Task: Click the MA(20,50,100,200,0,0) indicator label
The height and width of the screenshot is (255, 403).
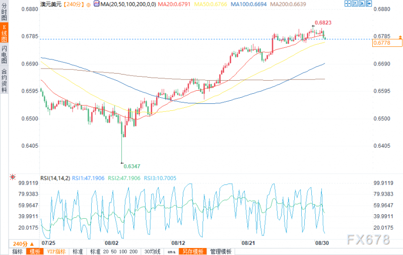Action: (128, 4)
